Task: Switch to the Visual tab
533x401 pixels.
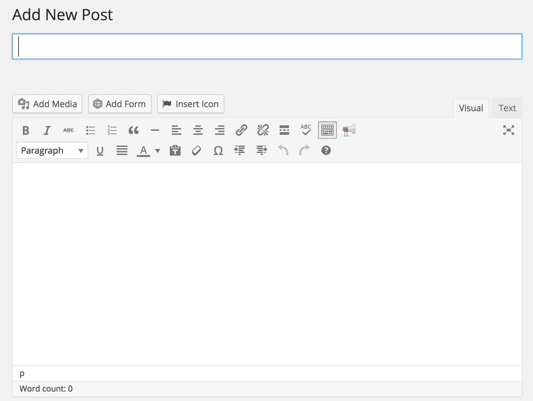Action: [471, 108]
